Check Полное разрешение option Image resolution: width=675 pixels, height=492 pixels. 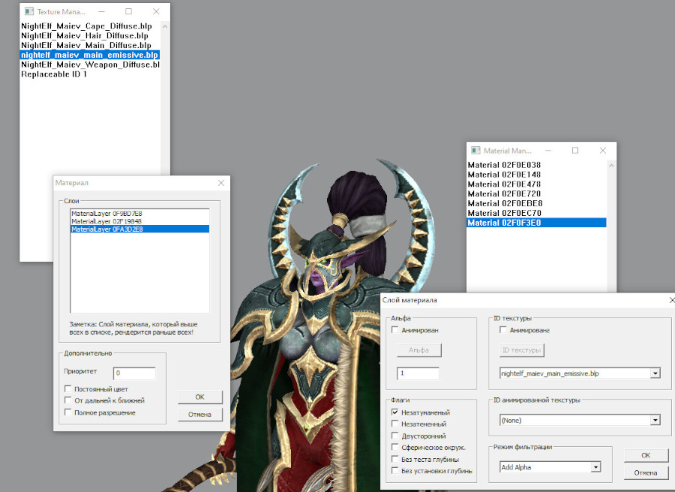point(67,412)
